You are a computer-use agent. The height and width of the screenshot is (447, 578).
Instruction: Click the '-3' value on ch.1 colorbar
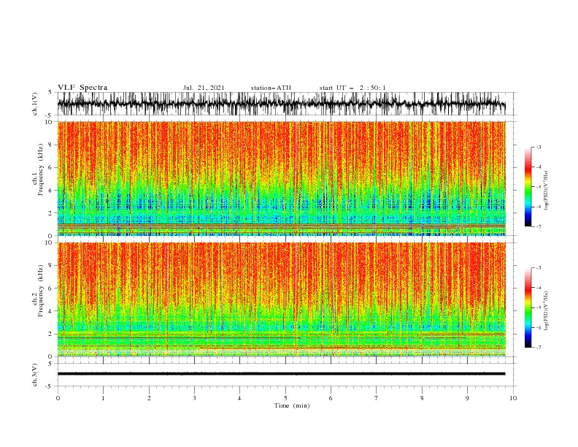(538, 147)
